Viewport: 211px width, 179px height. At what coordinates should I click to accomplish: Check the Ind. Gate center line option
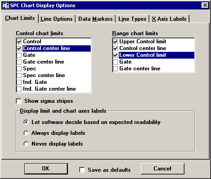tap(19, 89)
